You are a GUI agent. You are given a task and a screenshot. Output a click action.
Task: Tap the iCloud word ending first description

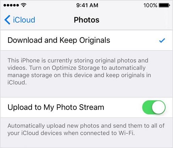tap(17, 82)
